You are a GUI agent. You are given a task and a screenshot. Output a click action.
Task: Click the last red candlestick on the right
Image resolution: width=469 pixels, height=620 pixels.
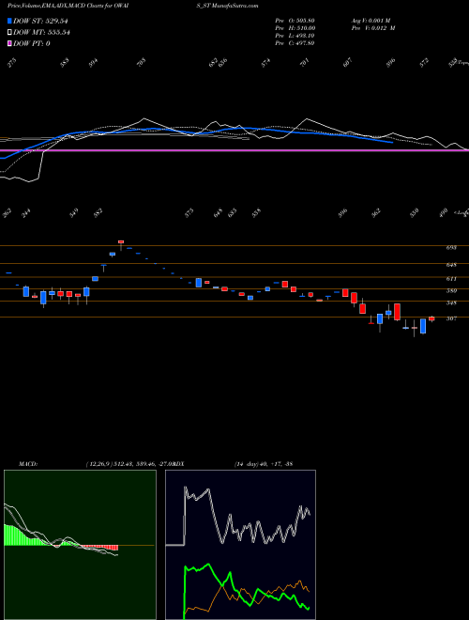click(x=431, y=318)
